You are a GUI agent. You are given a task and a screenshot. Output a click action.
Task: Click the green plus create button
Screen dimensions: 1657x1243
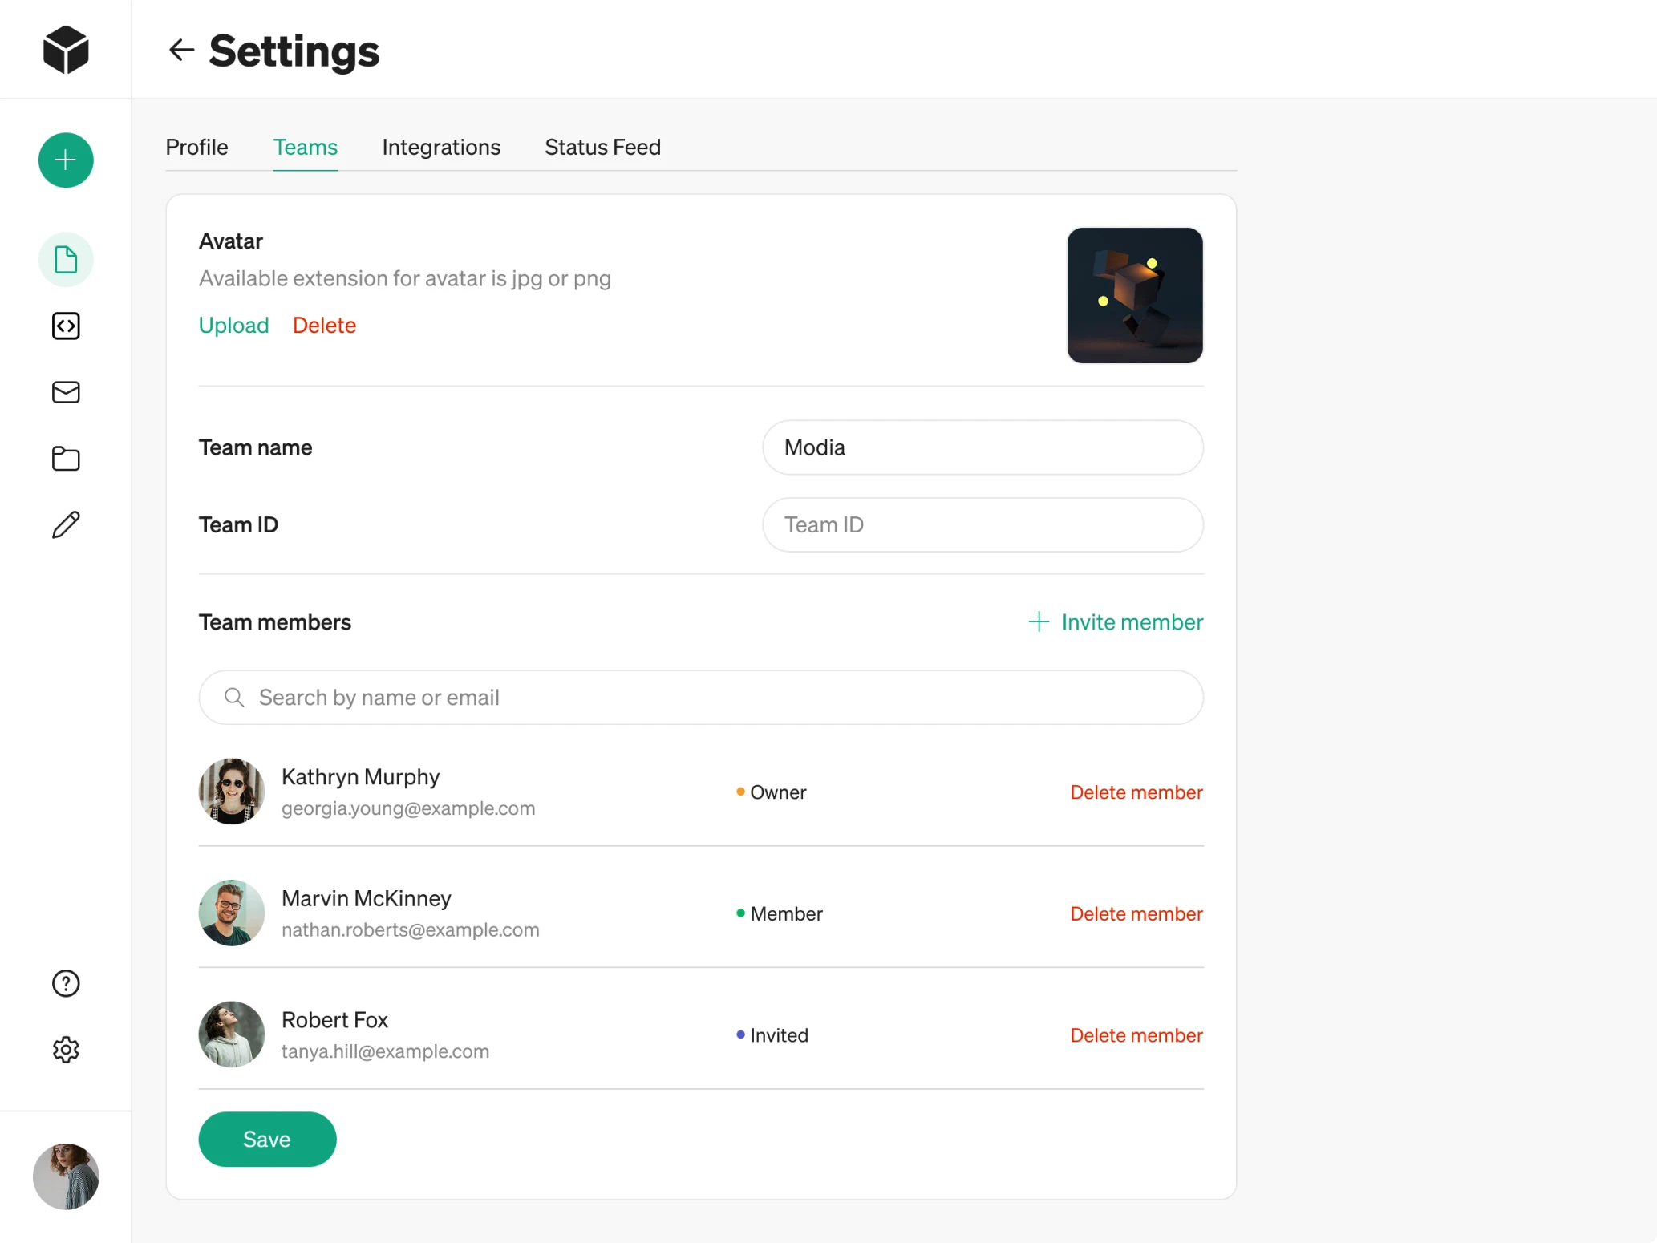point(66,160)
